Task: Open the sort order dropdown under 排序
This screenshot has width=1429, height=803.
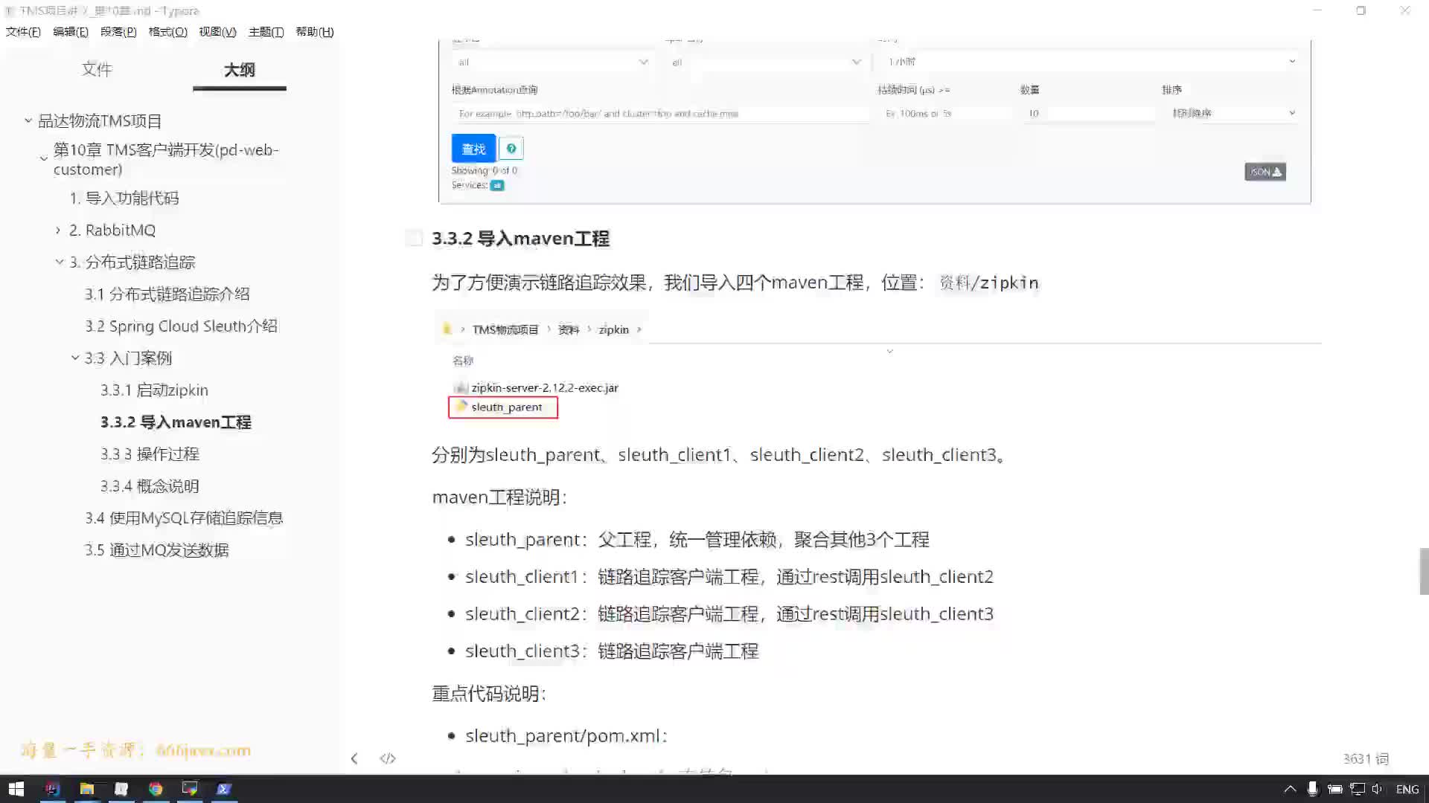Action: click(1233, 113)
